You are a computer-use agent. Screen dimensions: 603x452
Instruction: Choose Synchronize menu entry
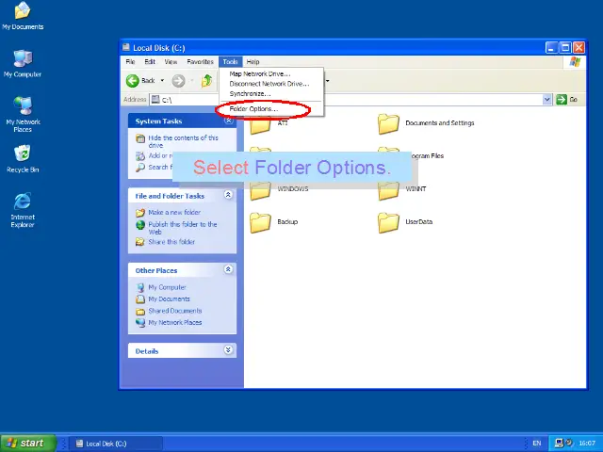tap(271, 94)
